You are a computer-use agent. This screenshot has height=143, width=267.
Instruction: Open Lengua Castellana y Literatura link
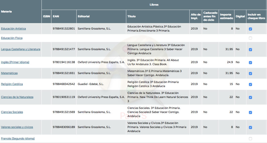(21, 49)
